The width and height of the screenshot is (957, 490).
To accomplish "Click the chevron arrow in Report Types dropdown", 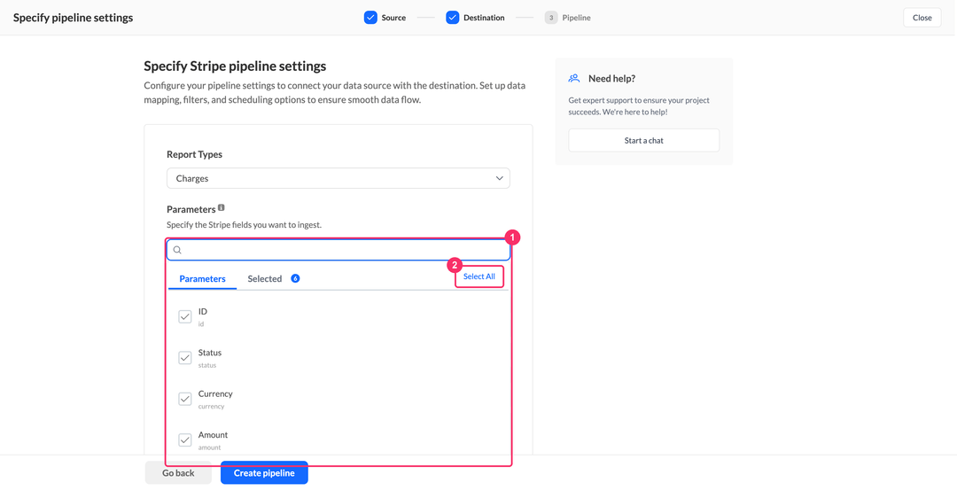I will [499, 178].
